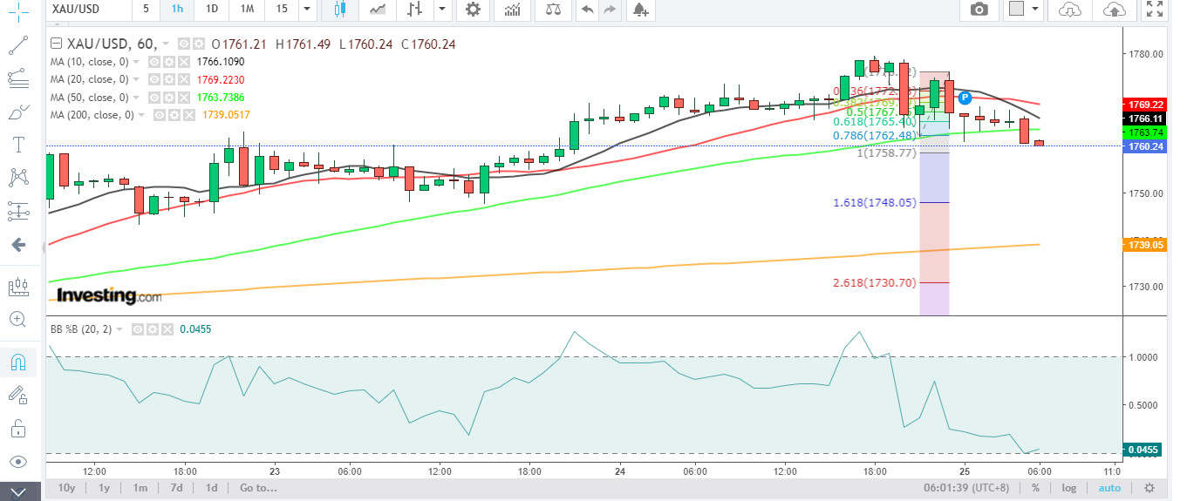Click the compare symbols scales icon

tap(554, 10)
